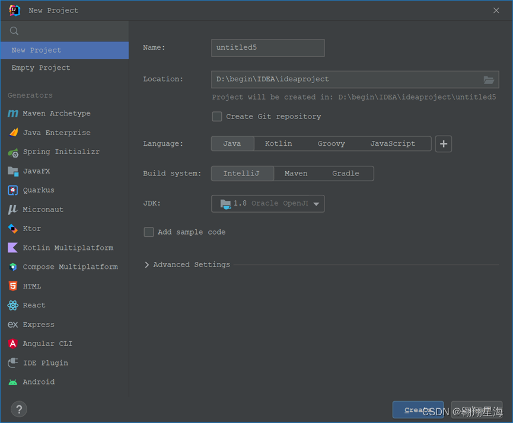Enable Create Git repository
The height and width of the screenshot is (423, 513).
coord(217,116)
